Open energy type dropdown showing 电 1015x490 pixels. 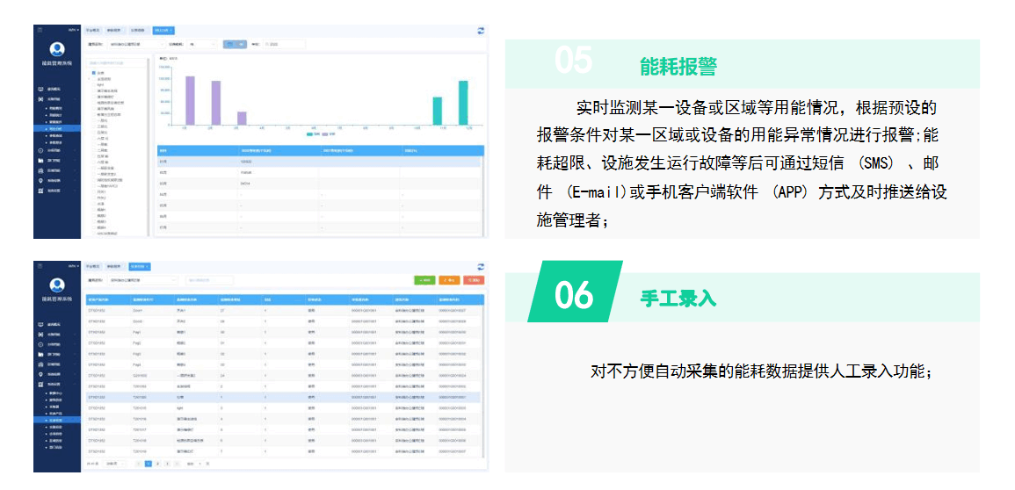[203, 43]
